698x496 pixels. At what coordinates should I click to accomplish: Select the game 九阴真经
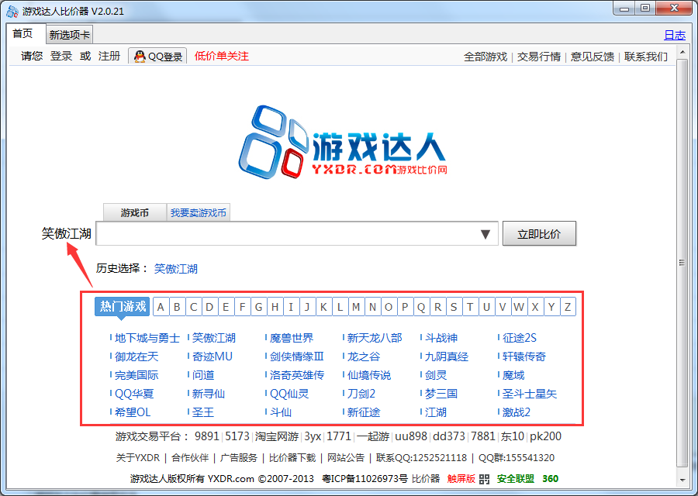tap(447, 356)
